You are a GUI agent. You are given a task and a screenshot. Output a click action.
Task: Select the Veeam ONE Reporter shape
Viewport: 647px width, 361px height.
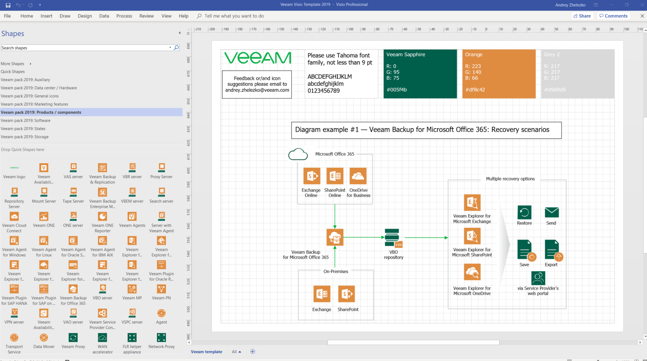point(102,217)
